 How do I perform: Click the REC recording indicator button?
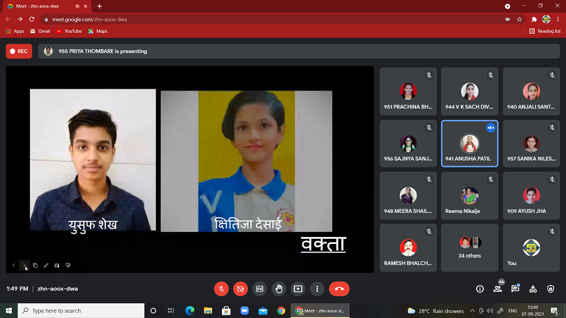19,51
